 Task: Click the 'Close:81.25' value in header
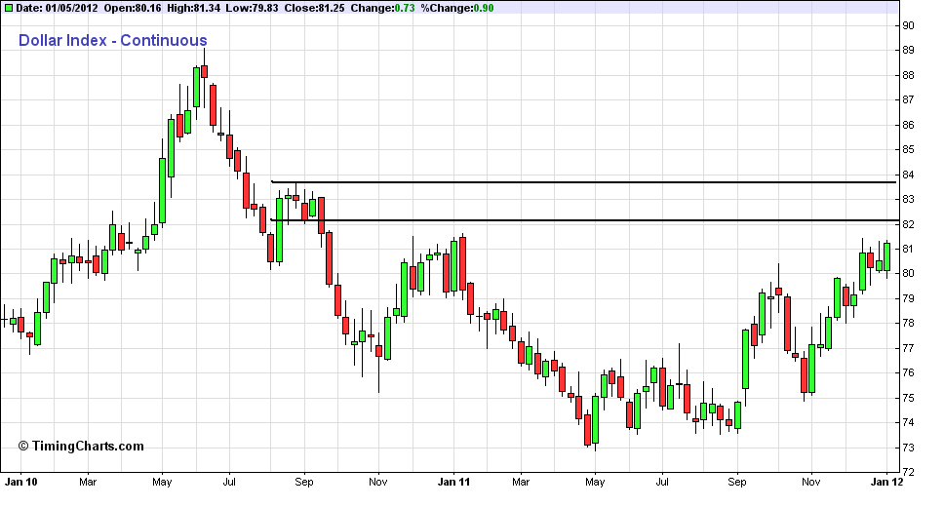(x=314, y=8)
